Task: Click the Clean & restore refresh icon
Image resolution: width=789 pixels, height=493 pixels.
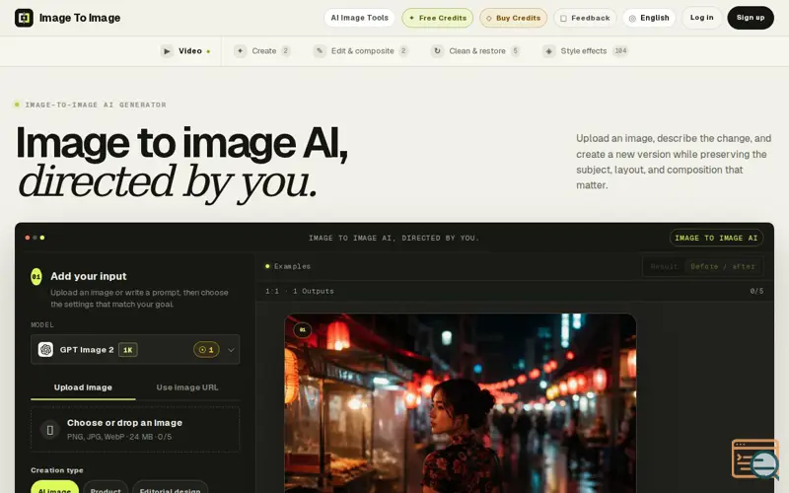Action: point(437,51)
